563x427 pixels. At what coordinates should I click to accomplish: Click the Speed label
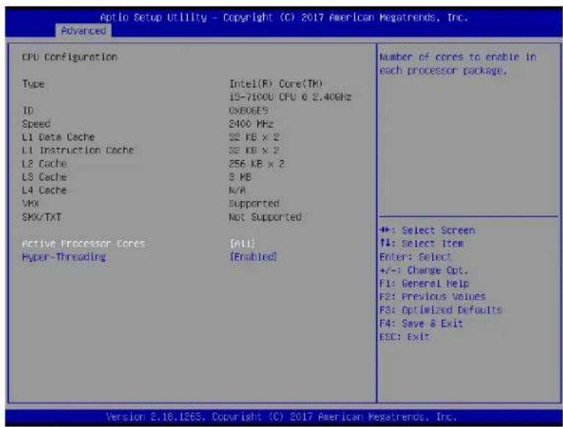tap(36, 124)
